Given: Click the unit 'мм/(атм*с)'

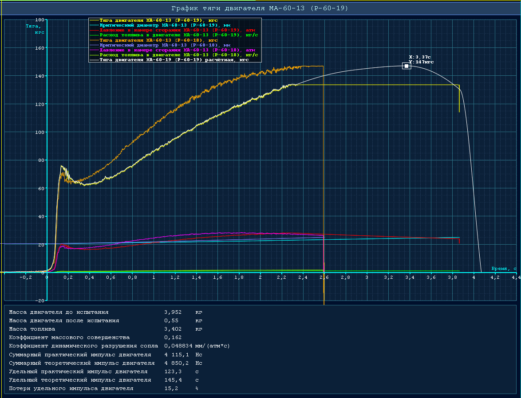Looking at the screenshot, I should click(213, 346).
